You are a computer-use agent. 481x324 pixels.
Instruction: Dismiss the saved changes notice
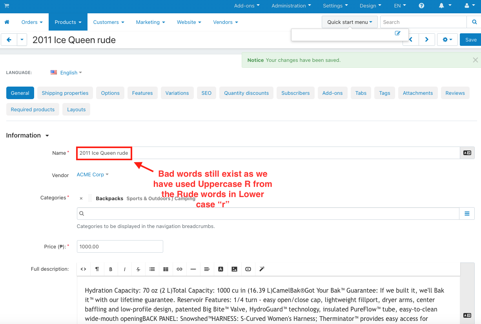(x=475, y=60)
